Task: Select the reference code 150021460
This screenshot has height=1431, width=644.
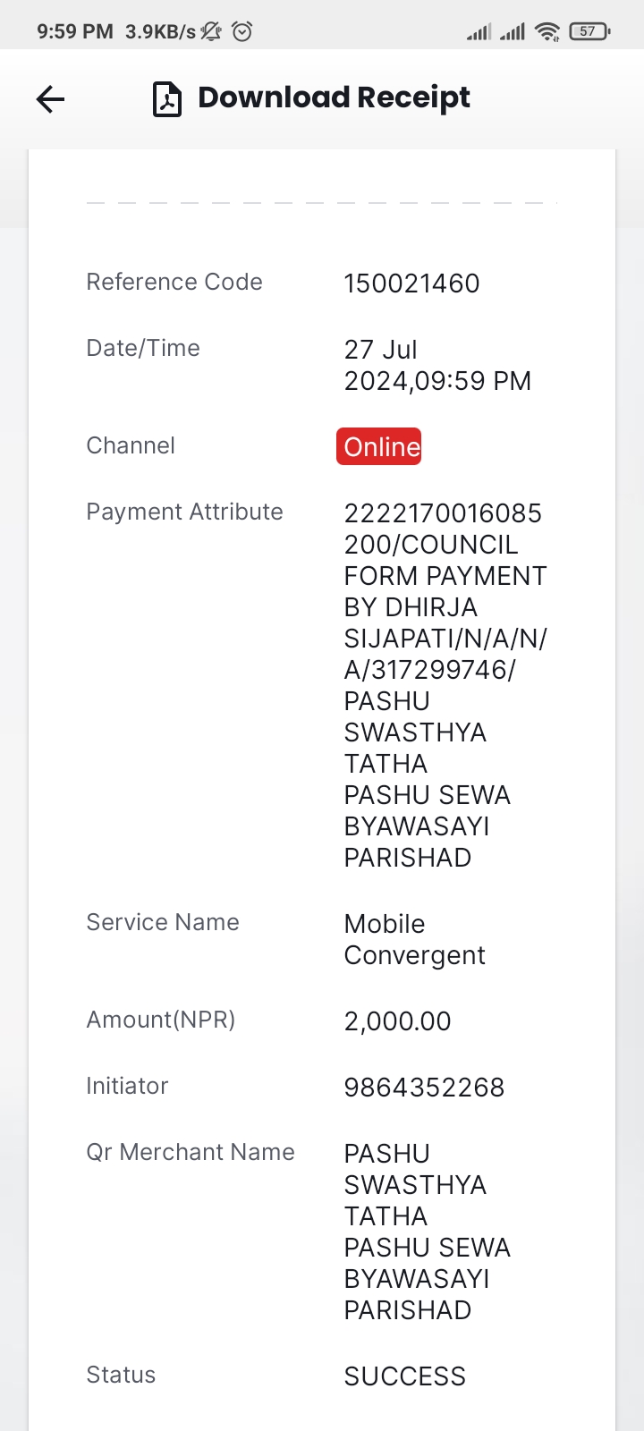Action: (x=412, y=284)
